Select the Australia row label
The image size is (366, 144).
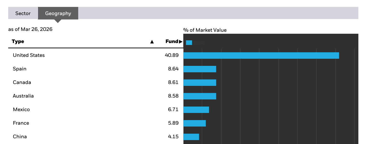23,96
